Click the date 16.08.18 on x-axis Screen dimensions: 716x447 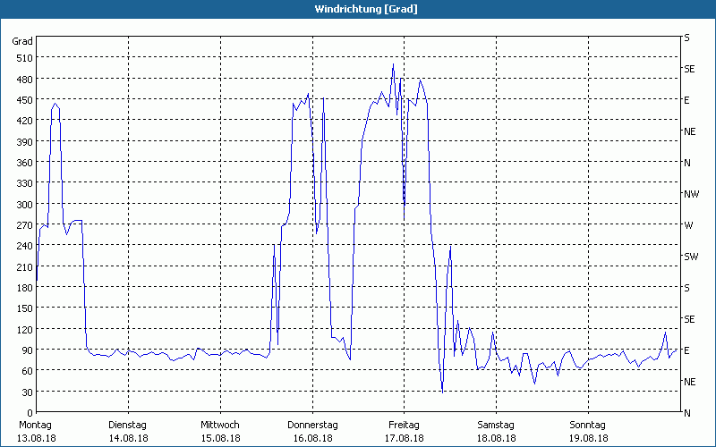pos(311,438)
